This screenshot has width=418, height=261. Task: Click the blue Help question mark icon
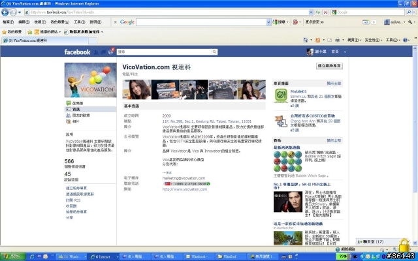405,40
